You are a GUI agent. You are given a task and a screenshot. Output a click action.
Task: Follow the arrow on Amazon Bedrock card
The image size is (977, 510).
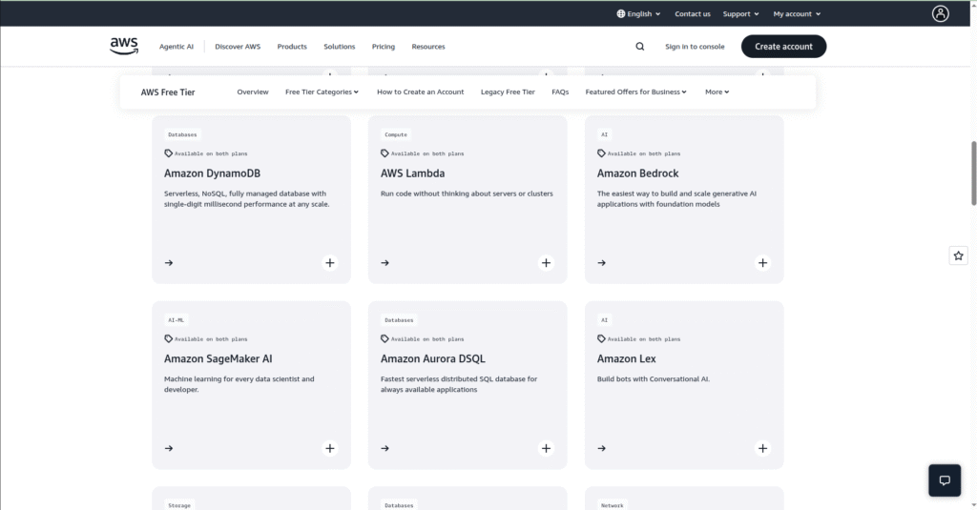pos(601,263)
